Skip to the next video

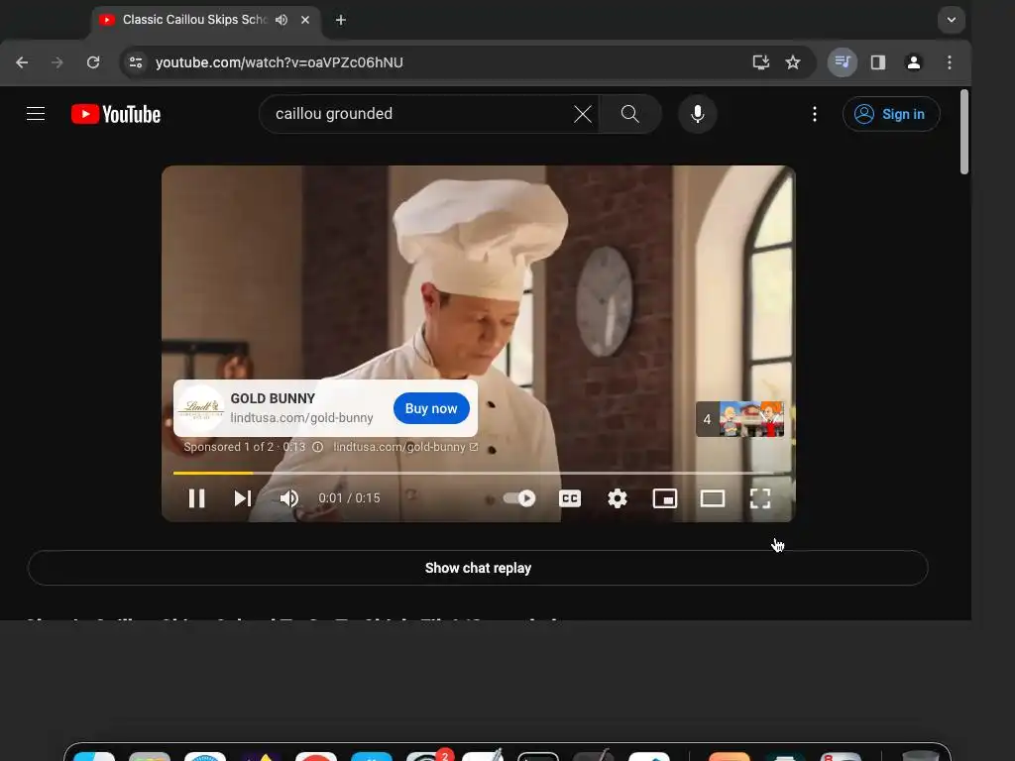click(x=243, y=498)
